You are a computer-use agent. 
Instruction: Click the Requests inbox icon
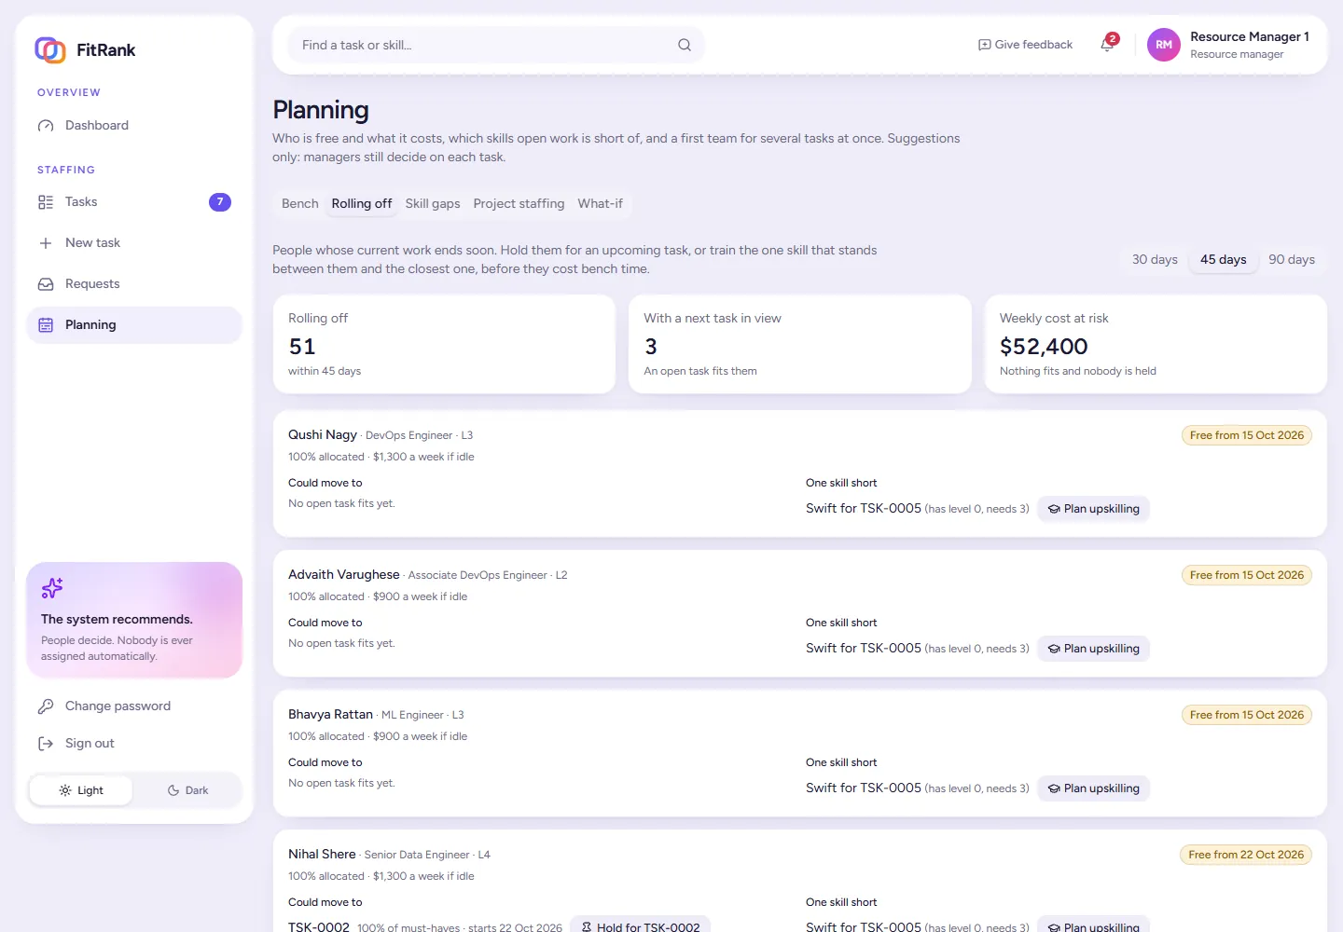tap(46, 284)
